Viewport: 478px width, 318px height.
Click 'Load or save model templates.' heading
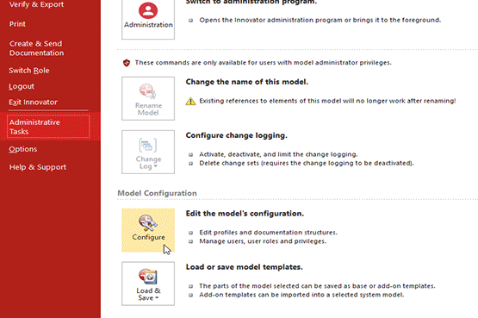coord(245,267)
